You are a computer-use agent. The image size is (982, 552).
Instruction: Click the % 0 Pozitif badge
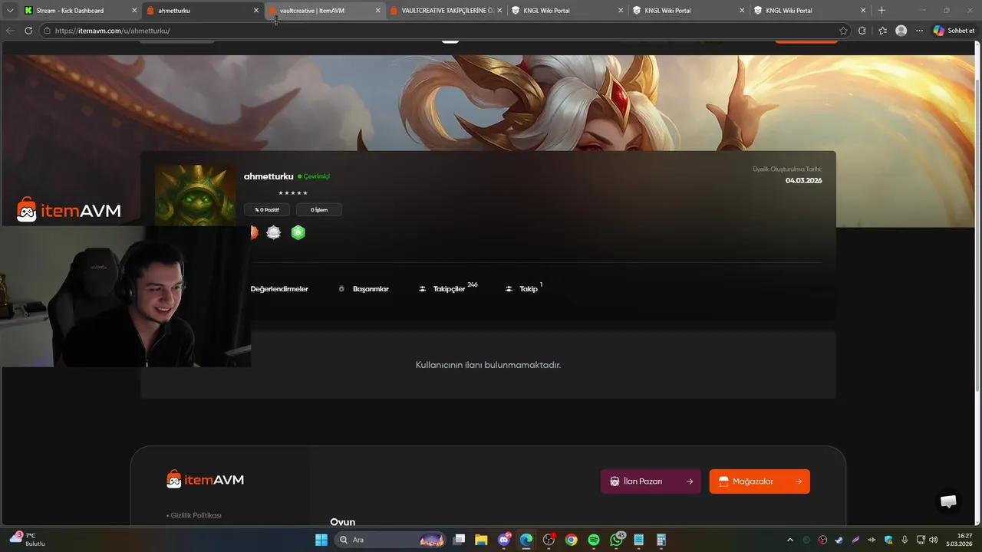coord(267,209)
